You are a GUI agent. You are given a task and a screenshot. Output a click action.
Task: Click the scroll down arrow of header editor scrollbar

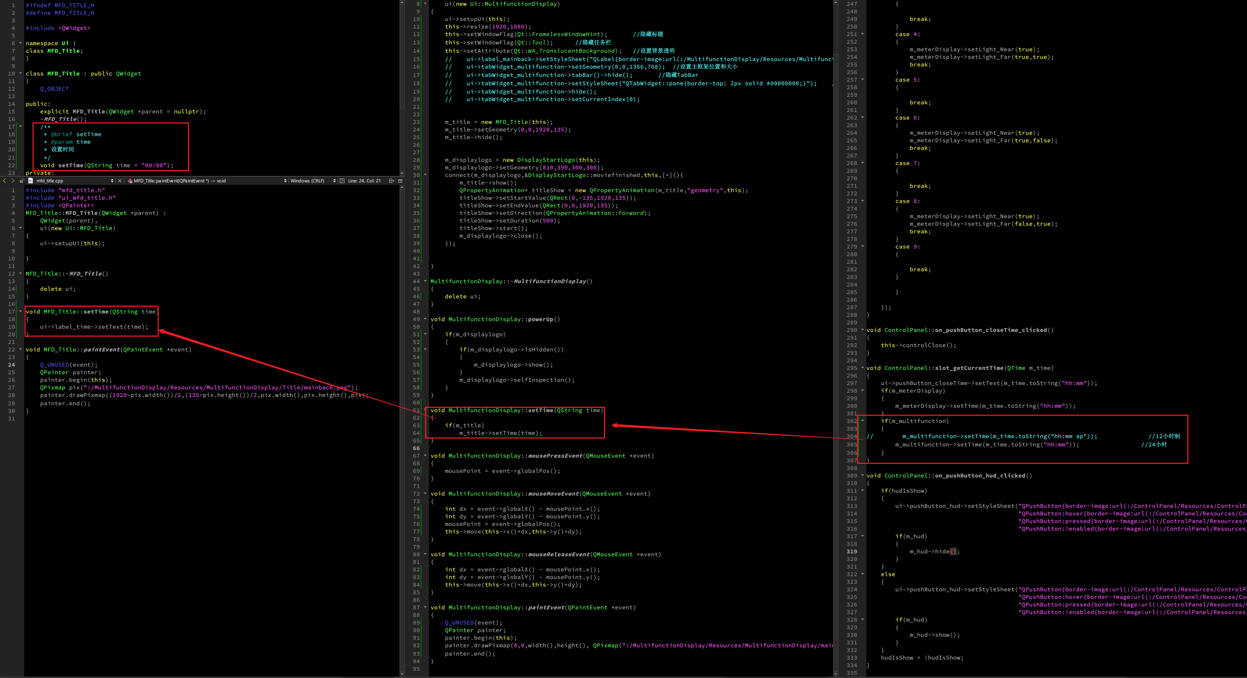pyautogui.click(x=402, y=173)
